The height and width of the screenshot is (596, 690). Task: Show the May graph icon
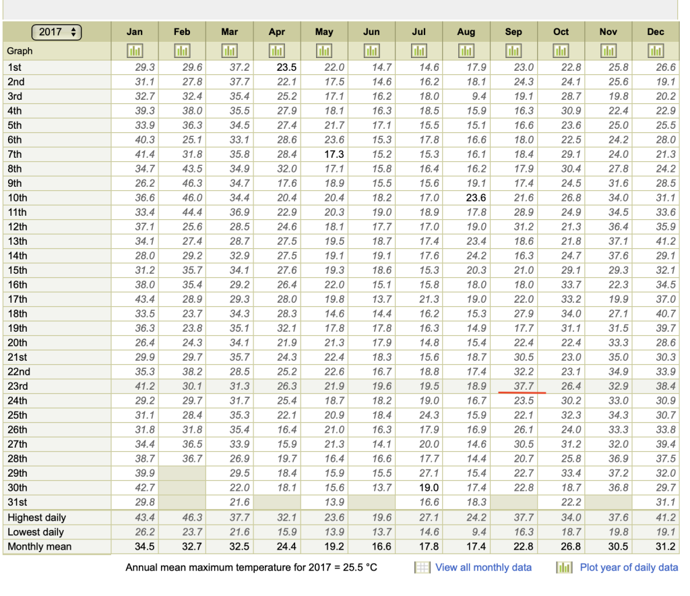324,51
